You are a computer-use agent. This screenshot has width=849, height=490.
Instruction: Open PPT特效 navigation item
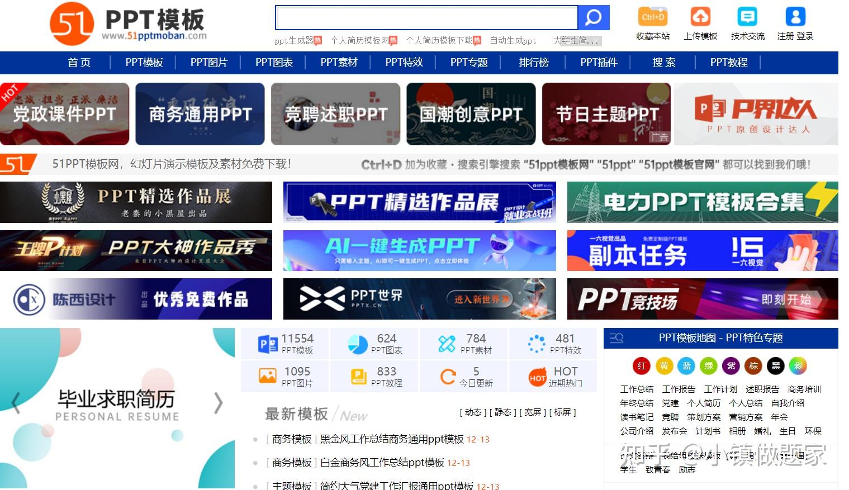(404, 63)
